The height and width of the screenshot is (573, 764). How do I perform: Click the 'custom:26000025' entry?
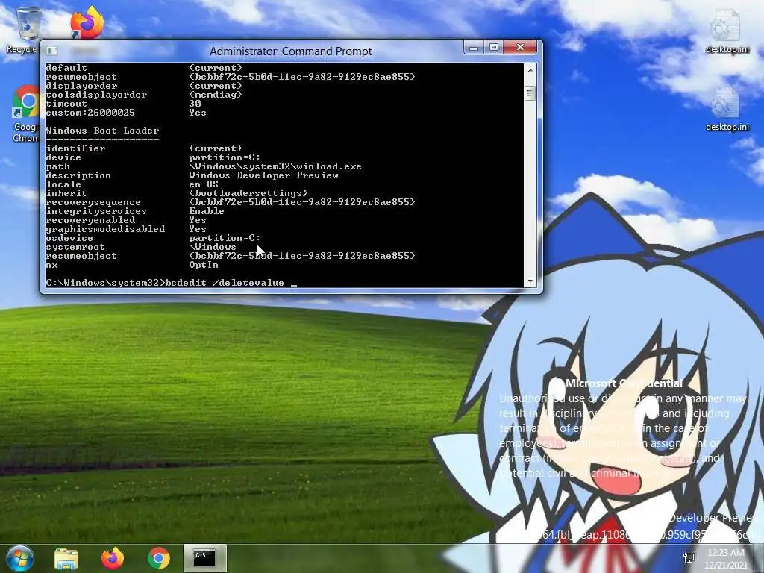click(90, 113)
